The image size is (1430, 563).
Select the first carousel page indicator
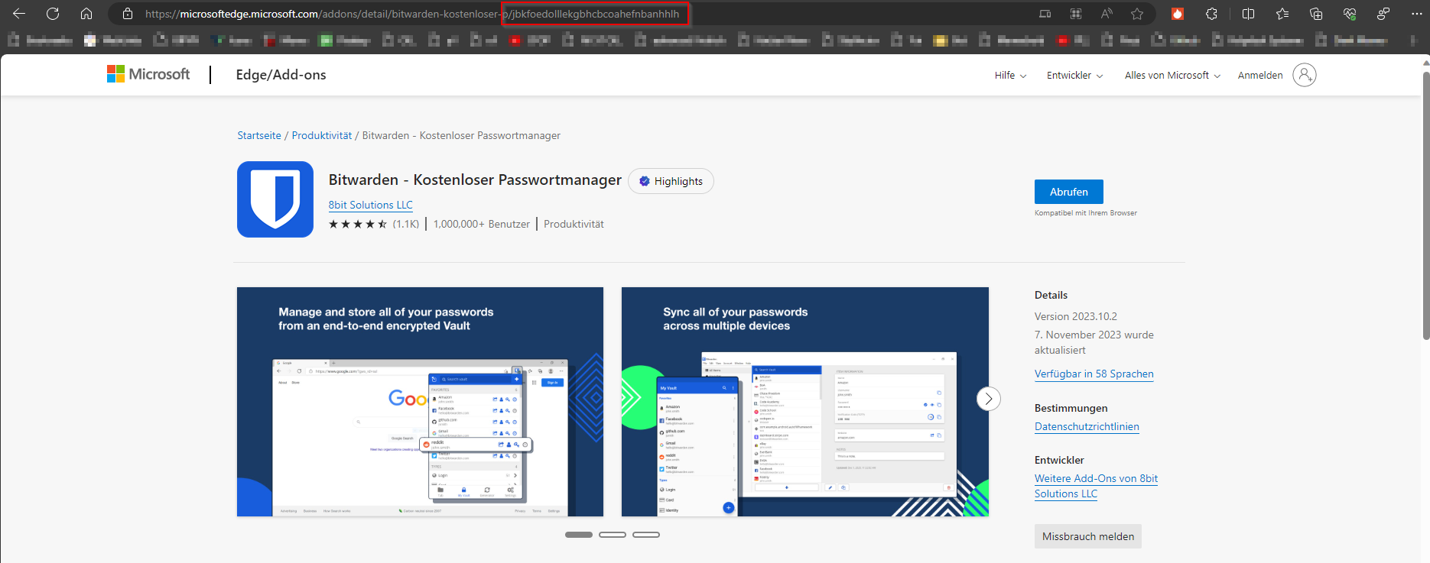[579, 535]
